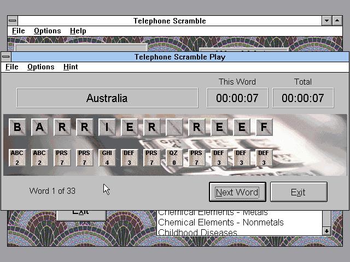This screenshot has width=350, height=262.
Task: Click the A letter tile
Action: click(x=40, y=127)
